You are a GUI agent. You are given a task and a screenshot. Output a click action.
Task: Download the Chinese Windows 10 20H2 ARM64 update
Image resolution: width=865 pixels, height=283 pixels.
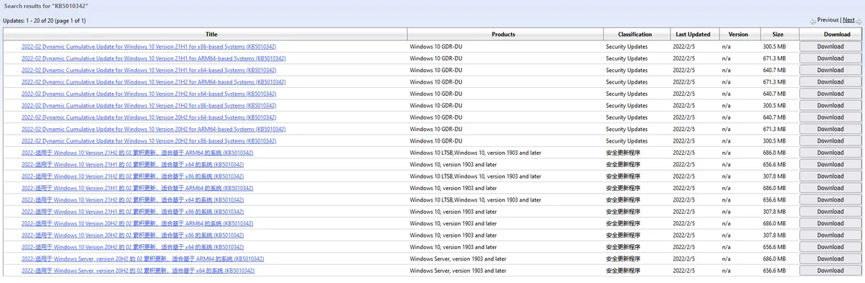click(830, 223)
